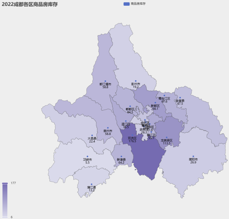Click the 47.5 value under 金堂县
229x219 pixels.
[x=180, y=104]
